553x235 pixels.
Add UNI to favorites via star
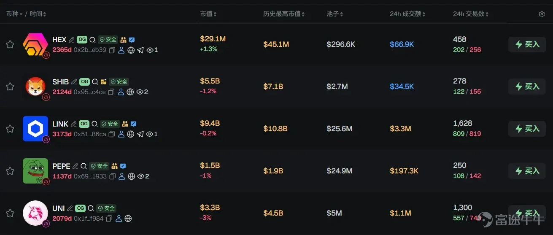pyautogui.click(x=10, y=213)
